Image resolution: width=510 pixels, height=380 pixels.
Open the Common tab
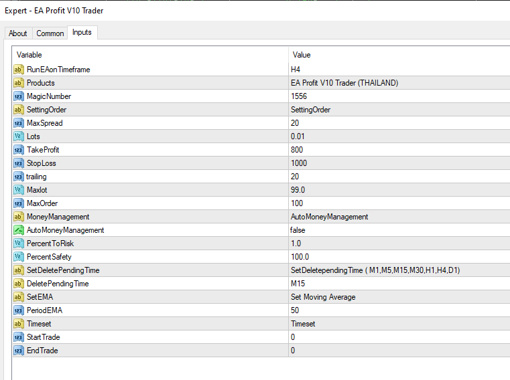coord(50,33)
